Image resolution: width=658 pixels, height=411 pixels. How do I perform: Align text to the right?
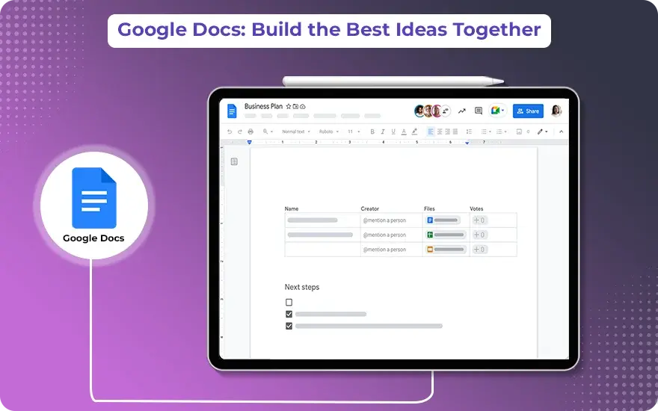coord(447,132)
